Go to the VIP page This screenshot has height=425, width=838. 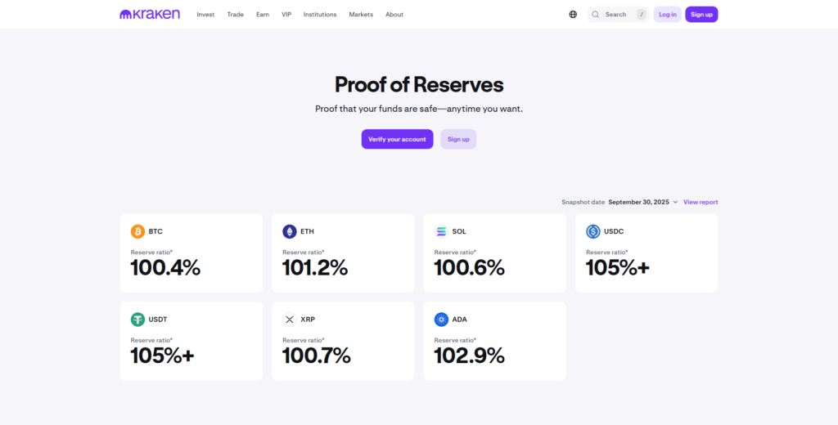click(x=286, y=15)
